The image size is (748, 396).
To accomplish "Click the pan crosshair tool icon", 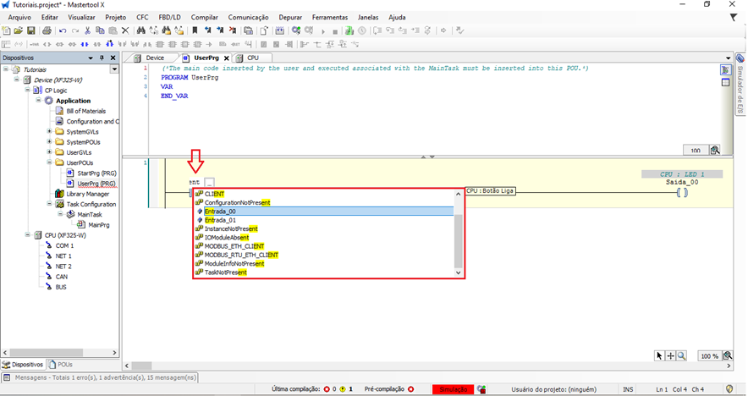I will coord(671,356).
